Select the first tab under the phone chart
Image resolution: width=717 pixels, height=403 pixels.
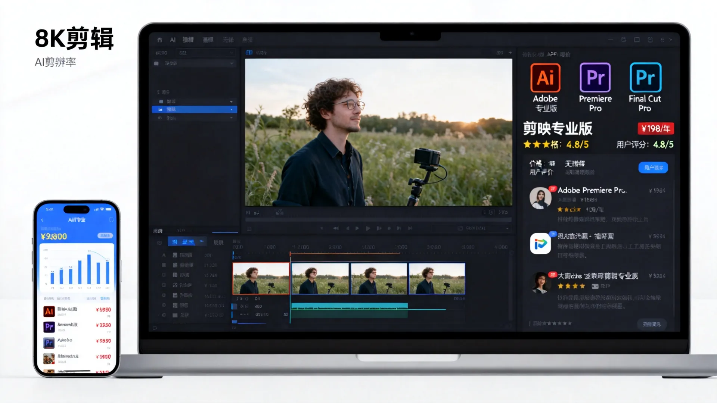pos(49,299)
